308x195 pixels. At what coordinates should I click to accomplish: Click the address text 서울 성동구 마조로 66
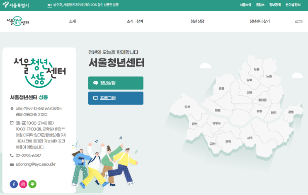(39, 111)
